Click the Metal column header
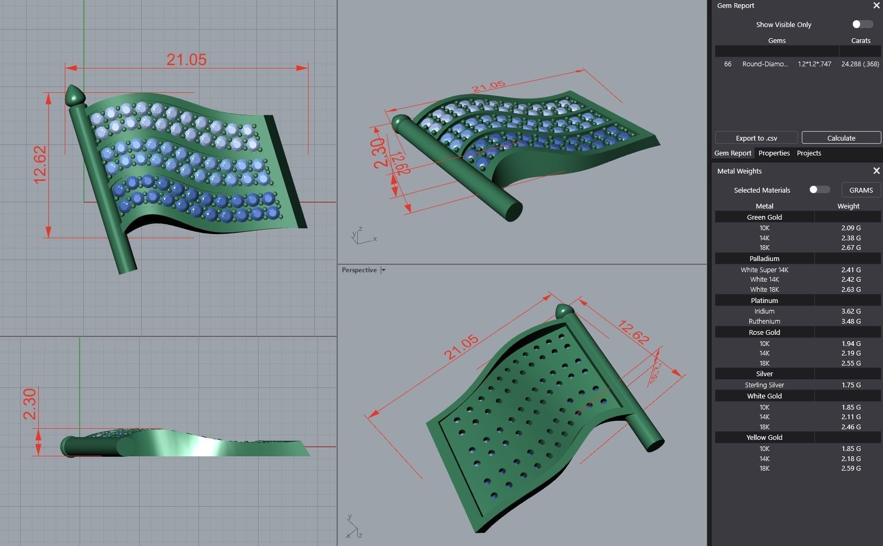883x546 pixels. tap(764, 206)
